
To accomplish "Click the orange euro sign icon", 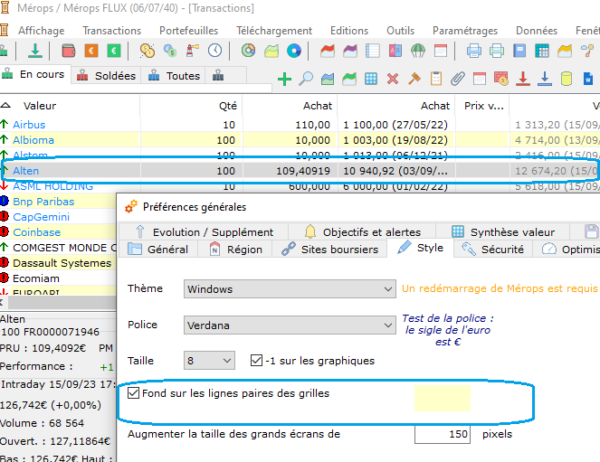I will 91,51.
